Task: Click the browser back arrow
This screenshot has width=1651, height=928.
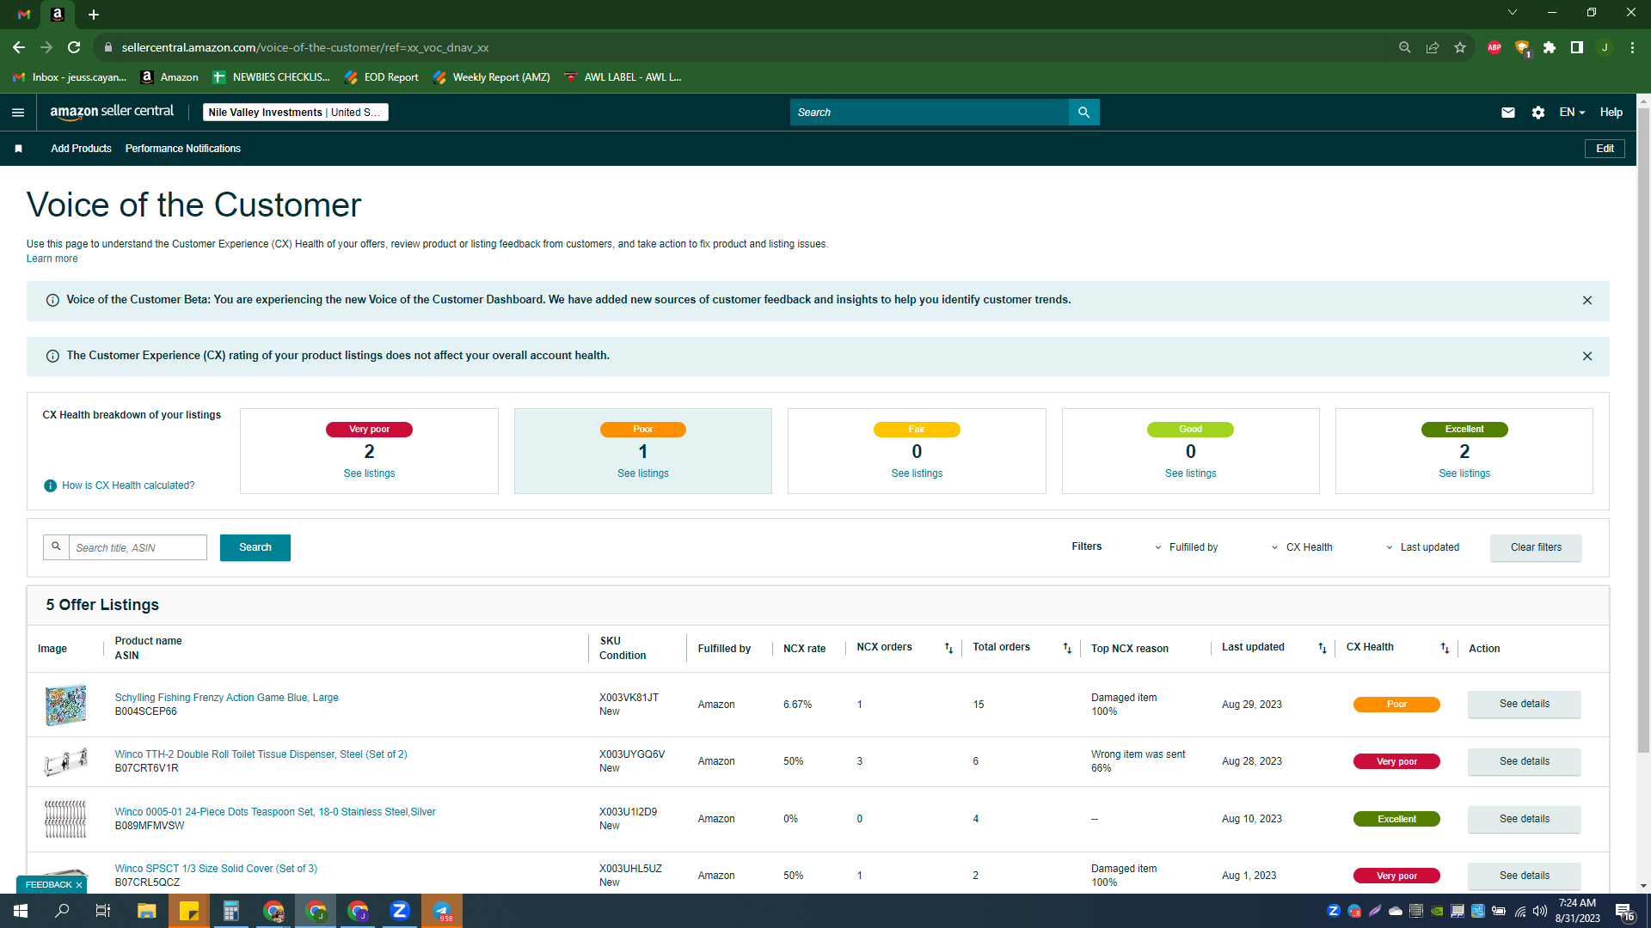Action: 19,47
